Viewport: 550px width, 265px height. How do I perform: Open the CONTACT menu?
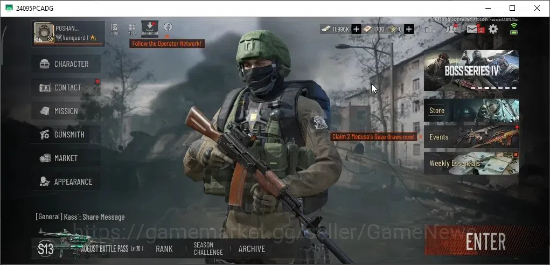click(x=66, y=87)
